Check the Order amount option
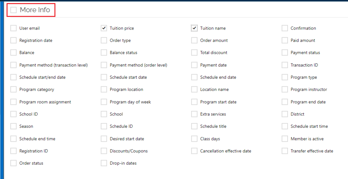 pyautogui.click(x=194, y=40)
